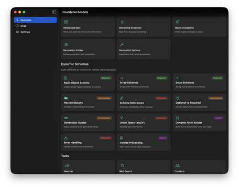Click the Contacts people icon
Viewport: 239px width, 188px height.
(178, 166)
